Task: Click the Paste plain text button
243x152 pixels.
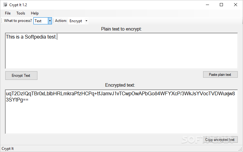Action: 220,75
